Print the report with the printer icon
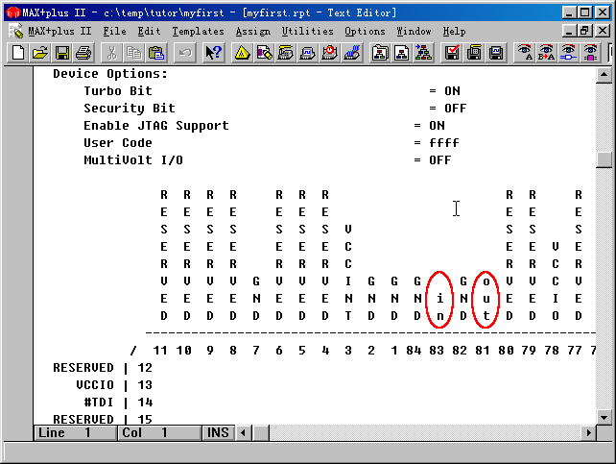Screen dimensions: 616x464 (83, 53)
